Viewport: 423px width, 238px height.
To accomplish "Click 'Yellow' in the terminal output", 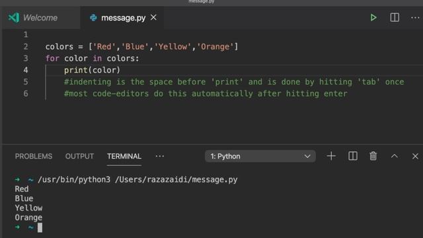I will coord(28,208).
